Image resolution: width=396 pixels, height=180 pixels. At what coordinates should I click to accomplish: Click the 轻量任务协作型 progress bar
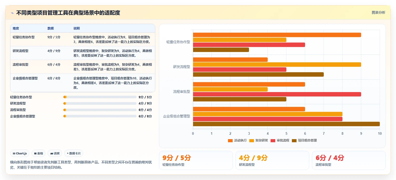tap(100, 97)
